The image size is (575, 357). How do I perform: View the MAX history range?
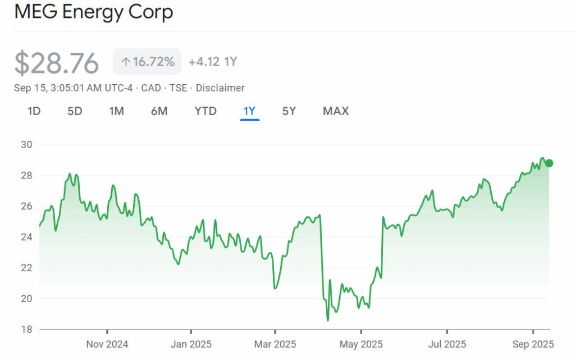(x=336, y=111)
